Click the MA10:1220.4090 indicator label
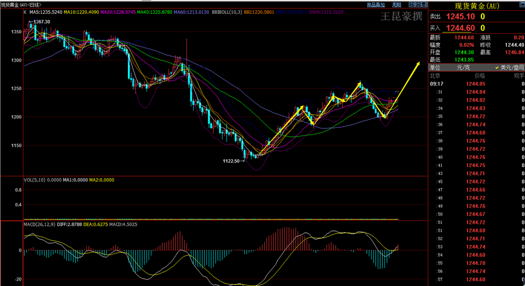 (81, 12)
